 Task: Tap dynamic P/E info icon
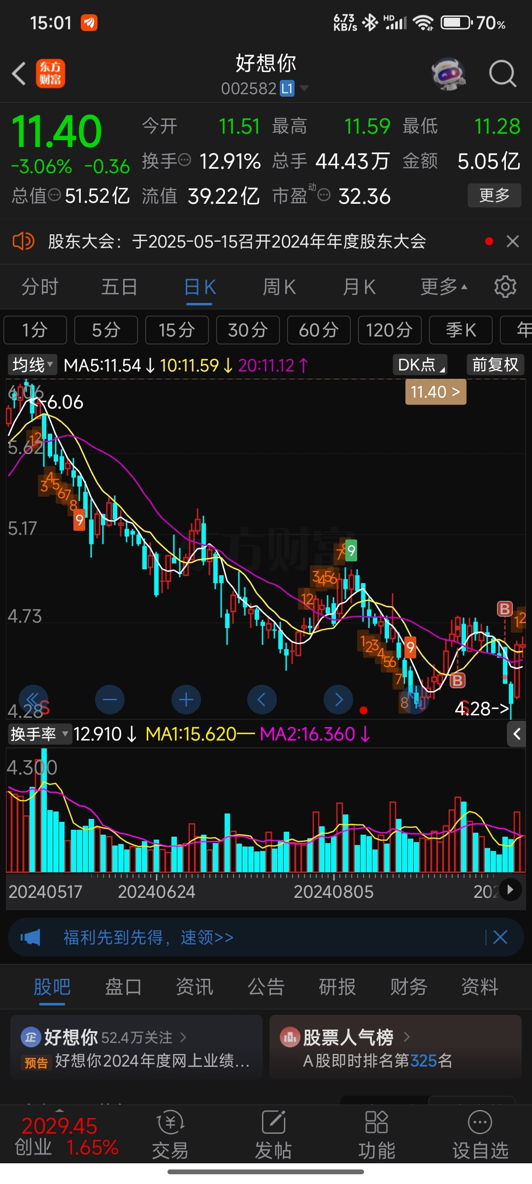click(324, 195)
